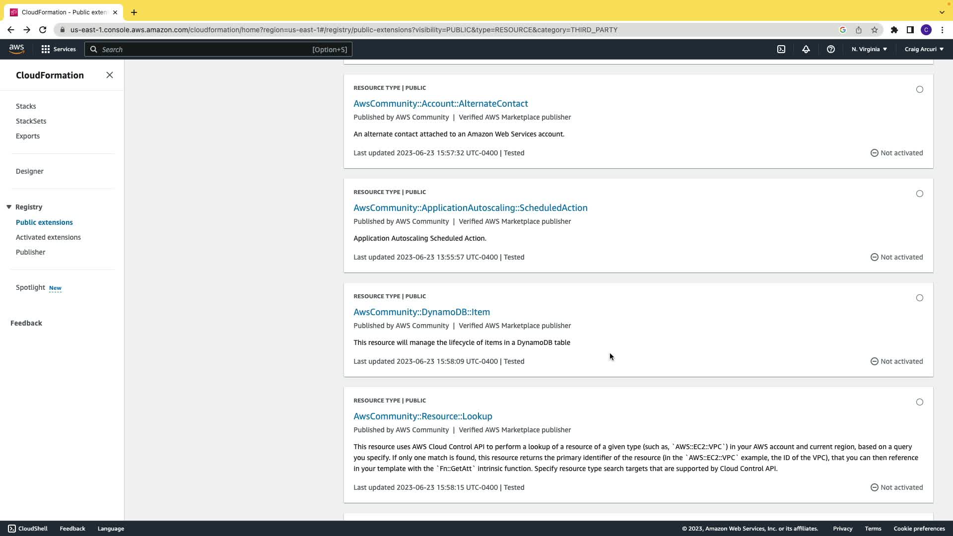Click CloudShell icon in bottom footer
Viewport: 953px width, 536px height.
[12, 529]
